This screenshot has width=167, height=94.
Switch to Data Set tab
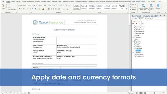[x=135, y=19]
